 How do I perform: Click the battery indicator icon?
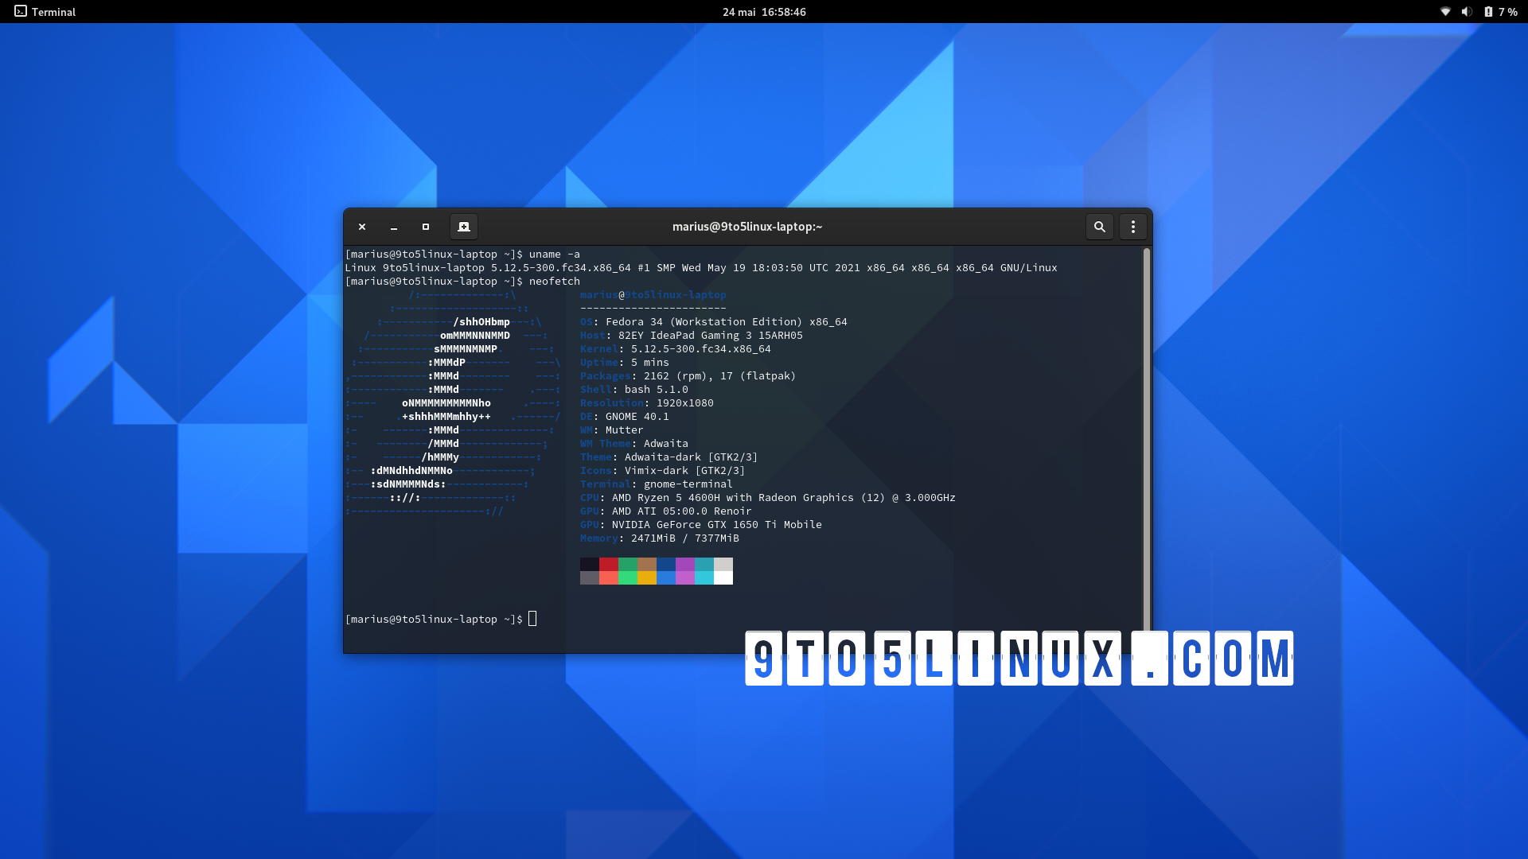click(x=1488, y=12)
